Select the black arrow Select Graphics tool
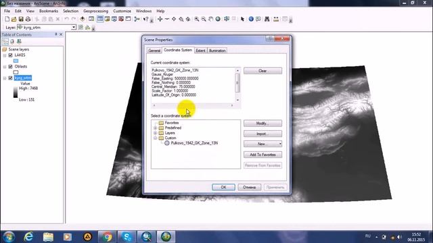Screen dimensions: 433x243 pos(242,19)
